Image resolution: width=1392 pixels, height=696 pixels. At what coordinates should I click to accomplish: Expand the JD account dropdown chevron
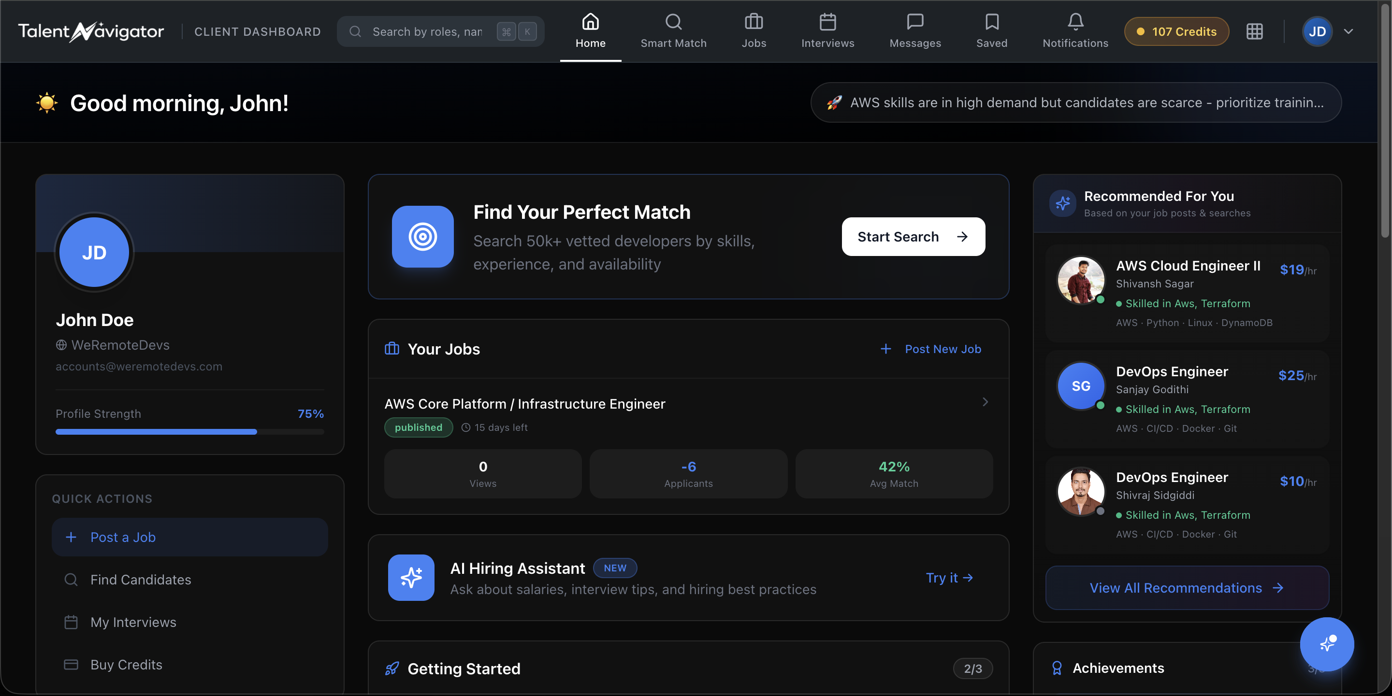(1348, 31)
